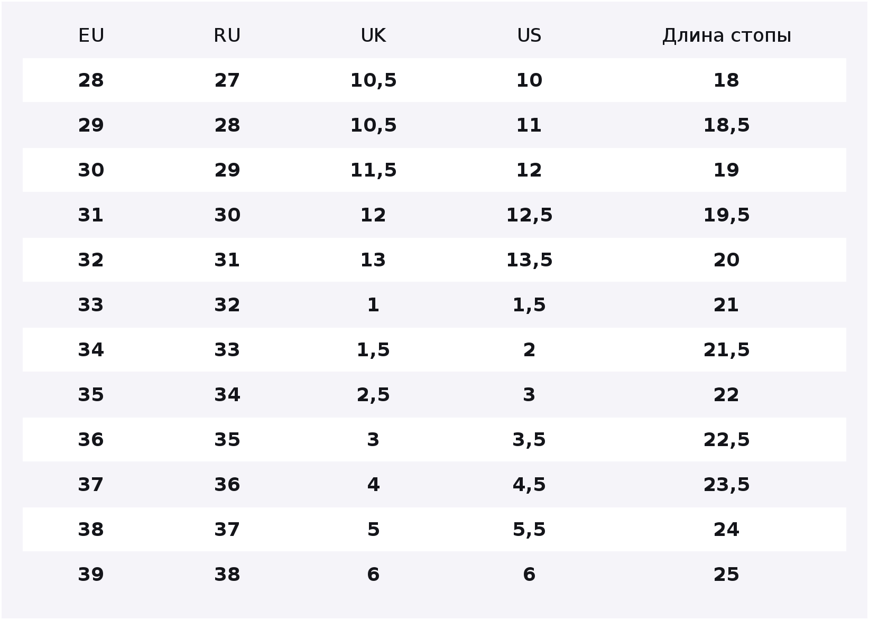Select foot length 18,5
Screen dimensions: 869x620
(726, 125)
